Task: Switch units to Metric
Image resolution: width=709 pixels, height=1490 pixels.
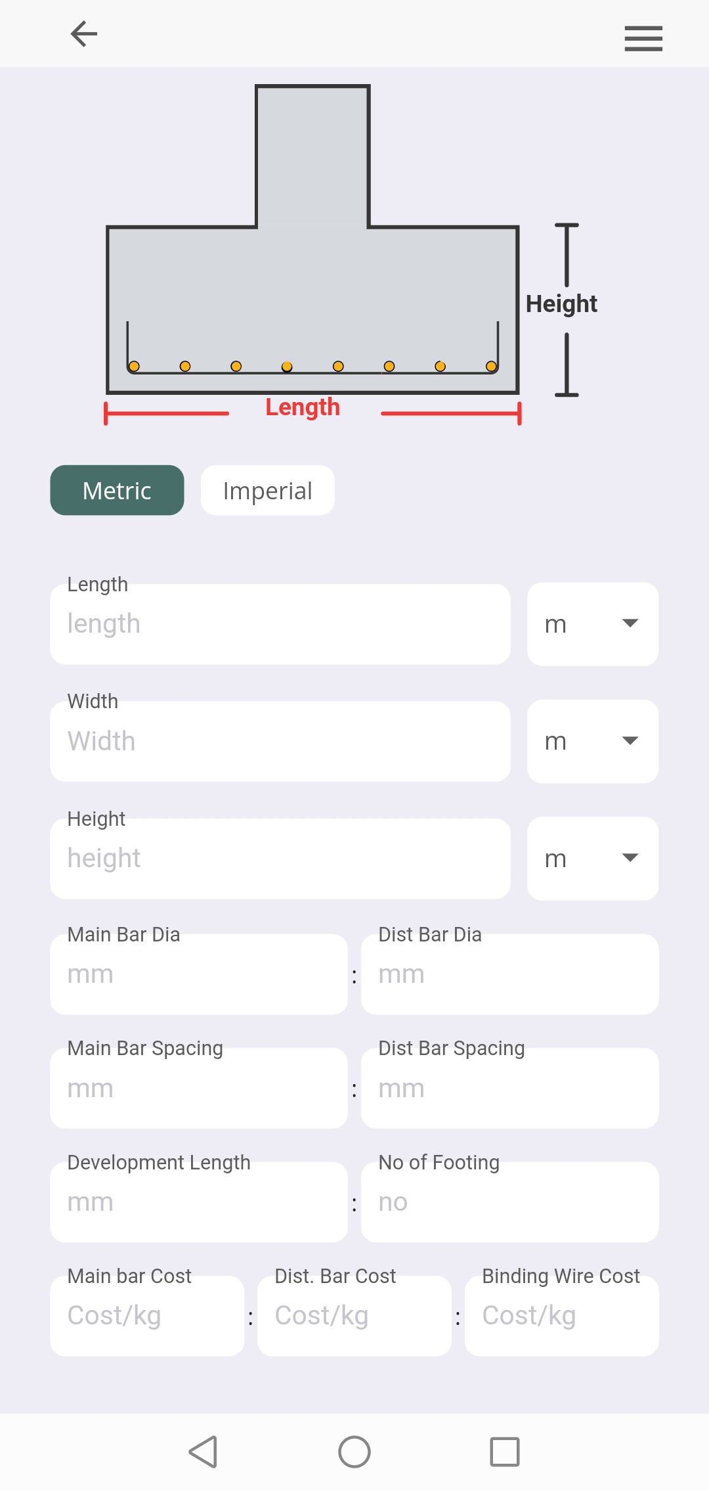Action: coord(117,491)
